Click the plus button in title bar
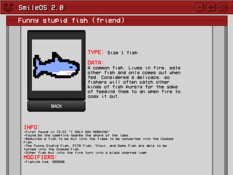The height and width of the screenshot is (175, 233). (211, 7)
